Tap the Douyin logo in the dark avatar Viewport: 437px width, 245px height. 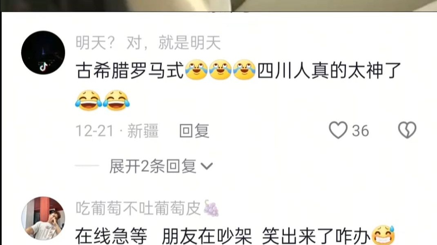pos(43,67)
